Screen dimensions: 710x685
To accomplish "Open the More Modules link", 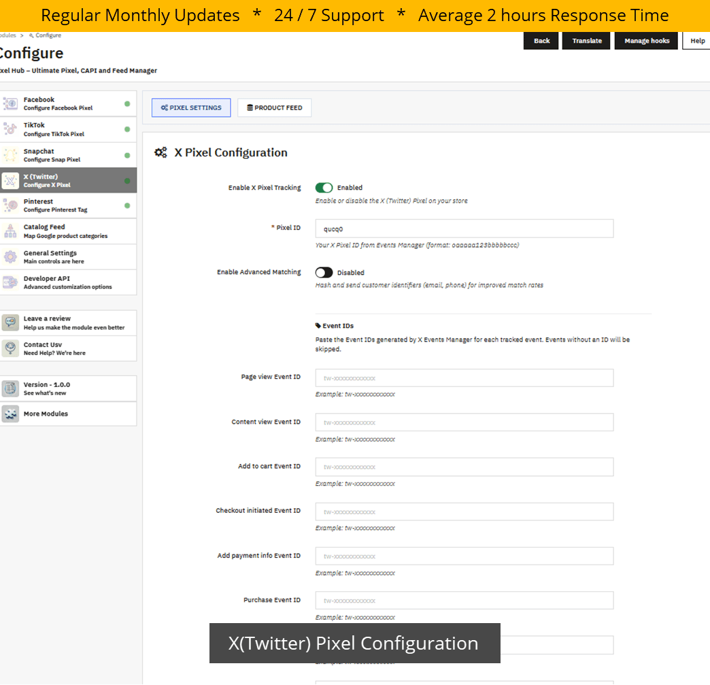I will (x=69, y=414).
